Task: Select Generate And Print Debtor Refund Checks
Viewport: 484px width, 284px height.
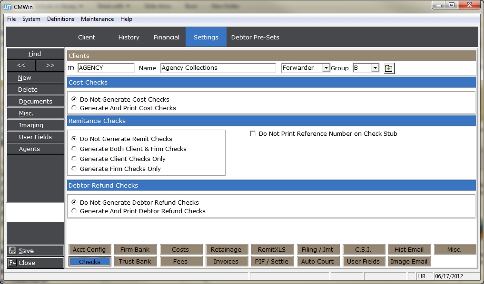Action: [x=74, y=211]
